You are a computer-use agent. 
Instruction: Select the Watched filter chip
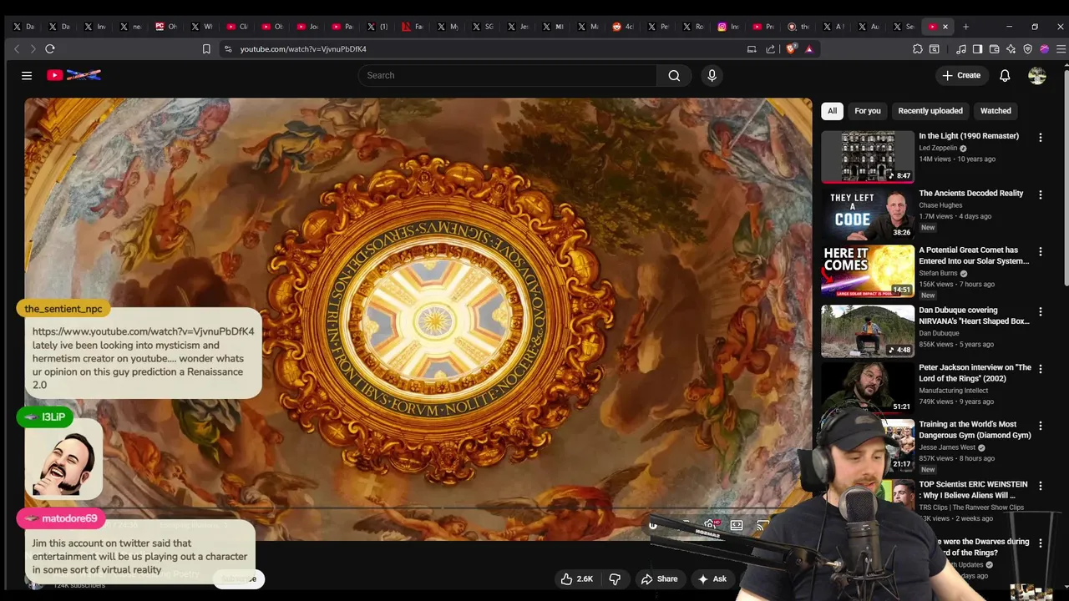pyautogui.click(x=996, y=110)
